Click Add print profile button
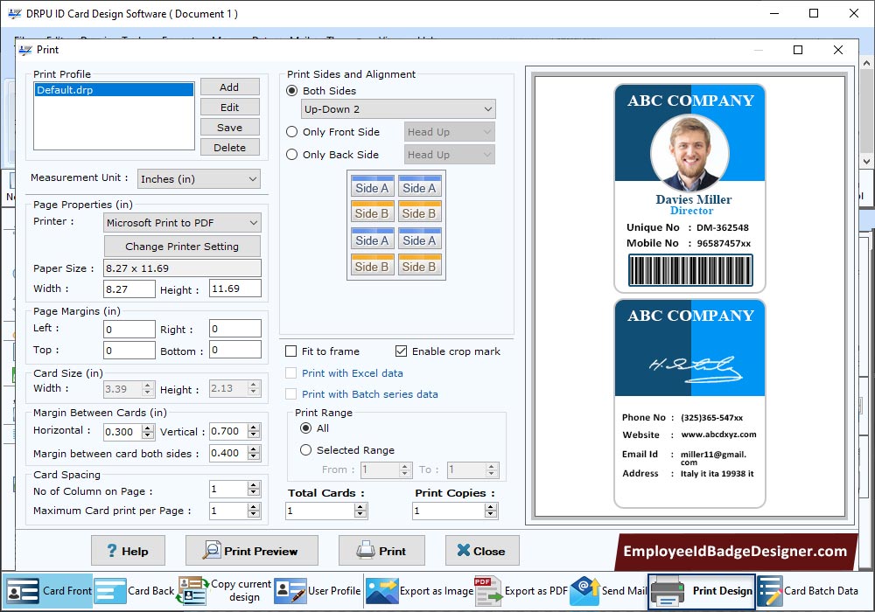This screenshot has height=612, width=875. point(229,87)
